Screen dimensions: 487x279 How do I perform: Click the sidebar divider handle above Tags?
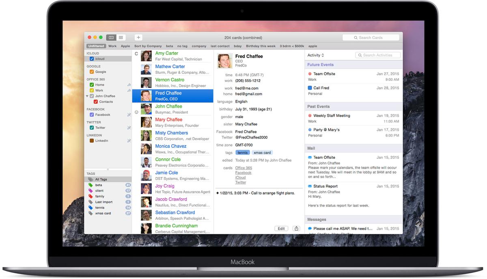pos(108,169)
